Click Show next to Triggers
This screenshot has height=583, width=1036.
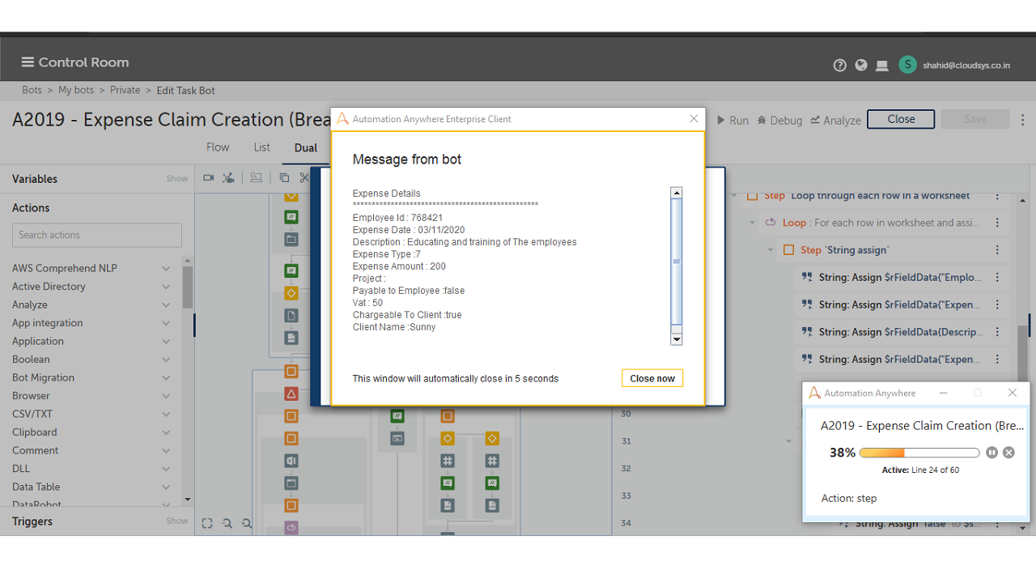(177, 521)
